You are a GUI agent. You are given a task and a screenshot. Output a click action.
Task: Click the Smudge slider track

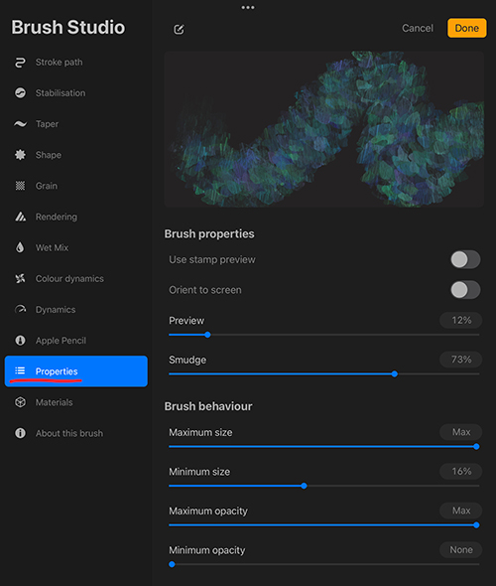tap(324, 374)
